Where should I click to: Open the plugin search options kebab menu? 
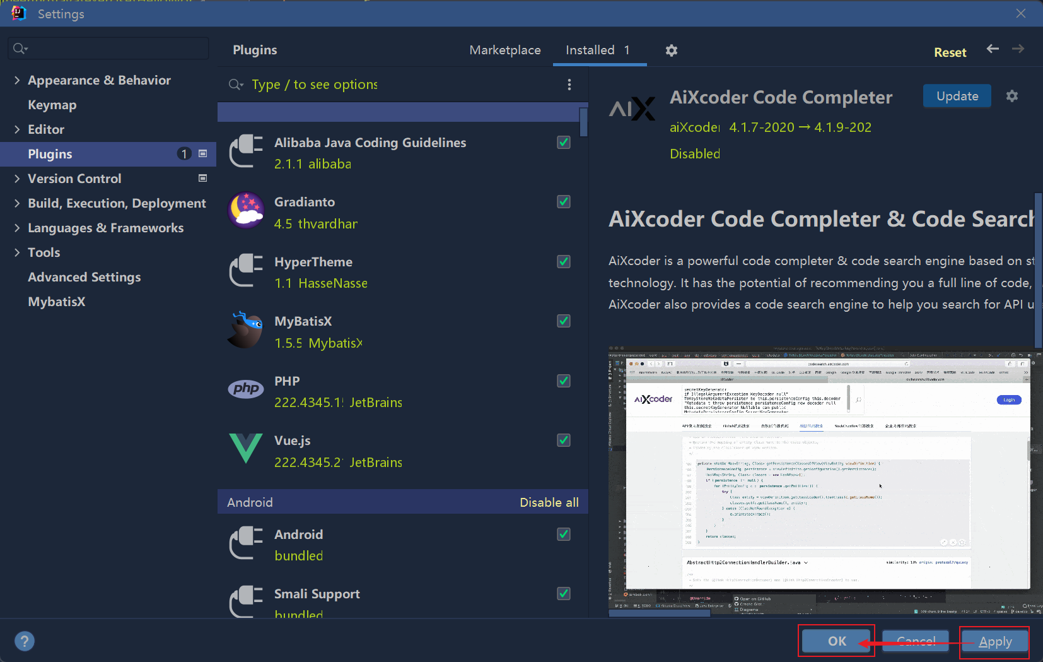(569, 85)
